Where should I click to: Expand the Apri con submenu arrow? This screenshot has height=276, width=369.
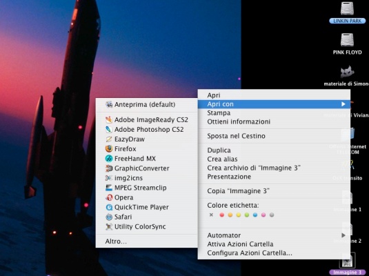(343, 104)
